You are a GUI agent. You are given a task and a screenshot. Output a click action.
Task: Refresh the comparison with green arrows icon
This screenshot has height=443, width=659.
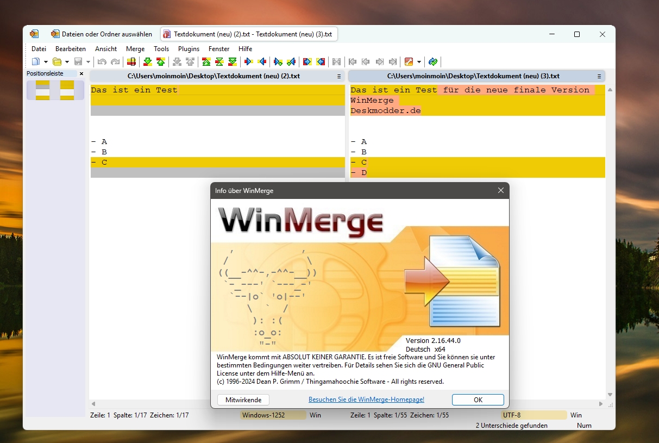pos(433,62)
